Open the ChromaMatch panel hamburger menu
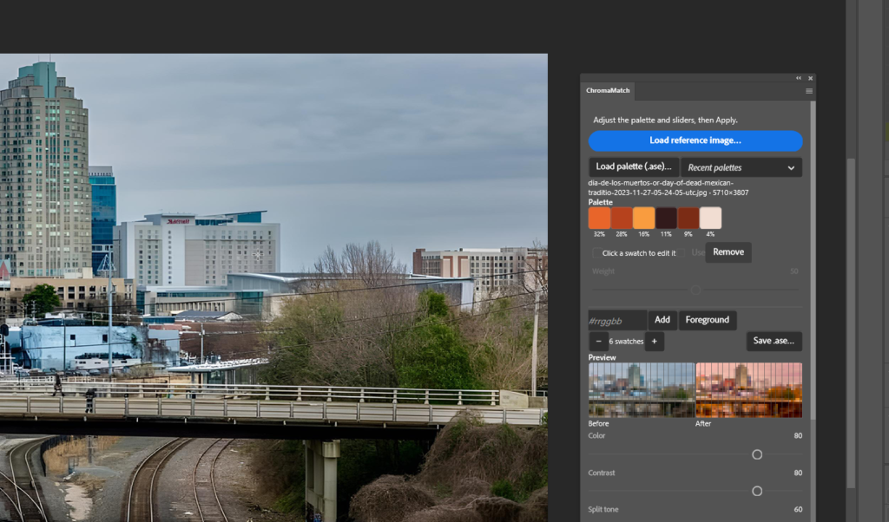This screenshot has width=889, height=522. tap(809, 91)
